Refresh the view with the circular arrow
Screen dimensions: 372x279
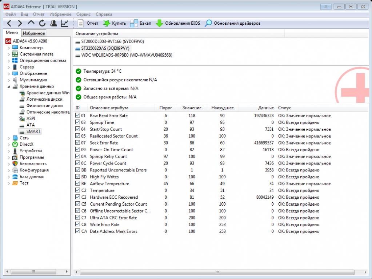[x=42, y=23]
